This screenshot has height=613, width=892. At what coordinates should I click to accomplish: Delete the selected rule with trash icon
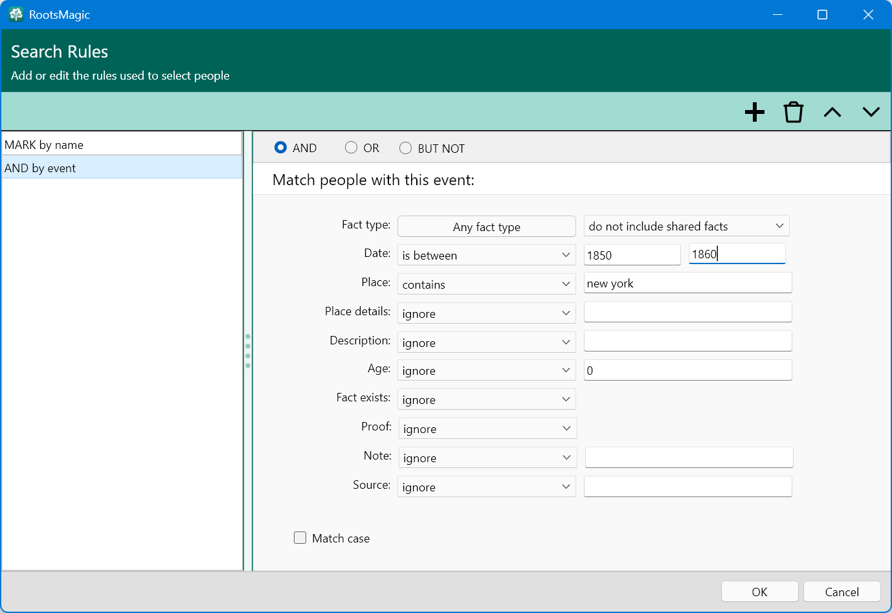793,112
